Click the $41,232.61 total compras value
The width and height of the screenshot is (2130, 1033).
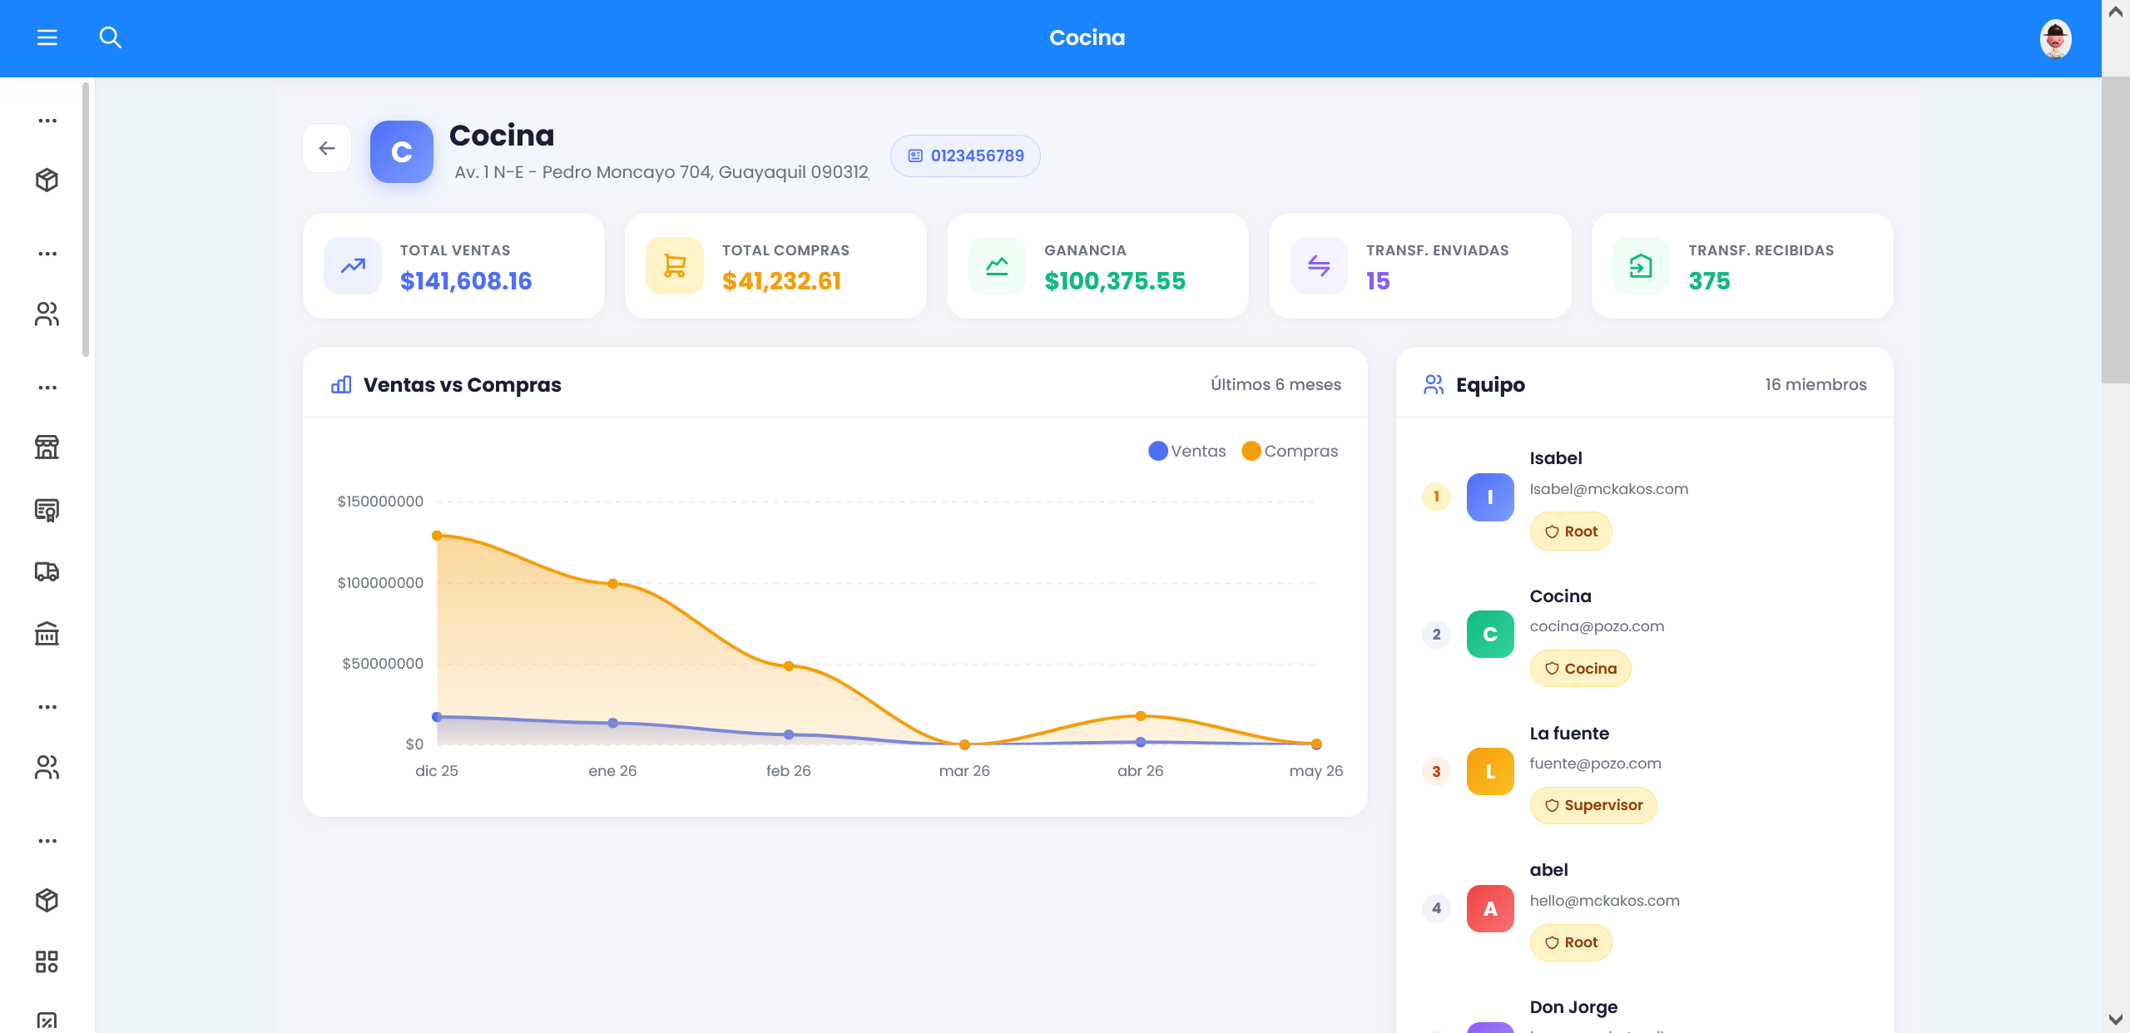(781, 281)
